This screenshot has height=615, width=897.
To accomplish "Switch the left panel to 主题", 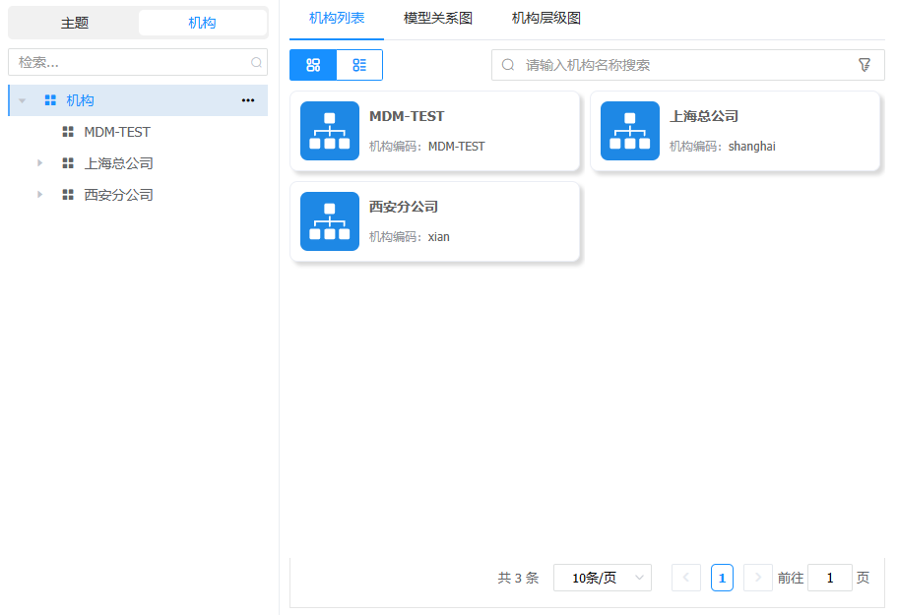I will [75, 23].
